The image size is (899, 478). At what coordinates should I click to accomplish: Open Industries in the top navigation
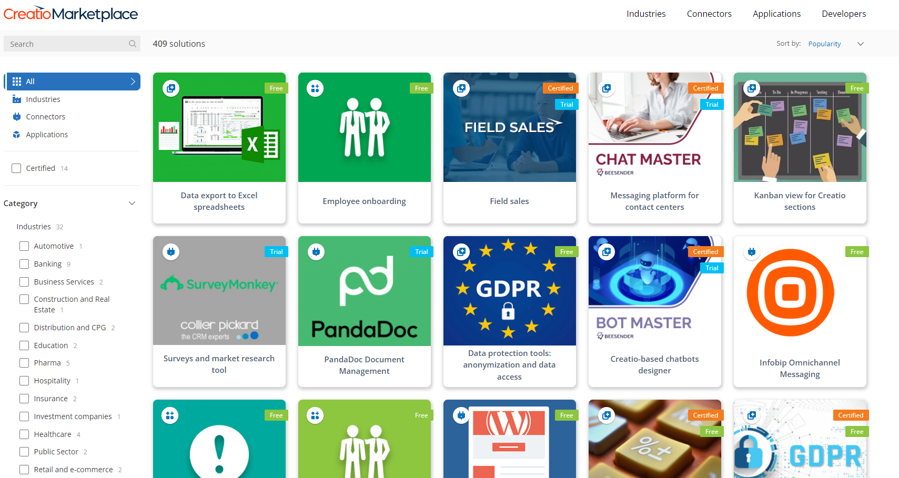(646, 14)
